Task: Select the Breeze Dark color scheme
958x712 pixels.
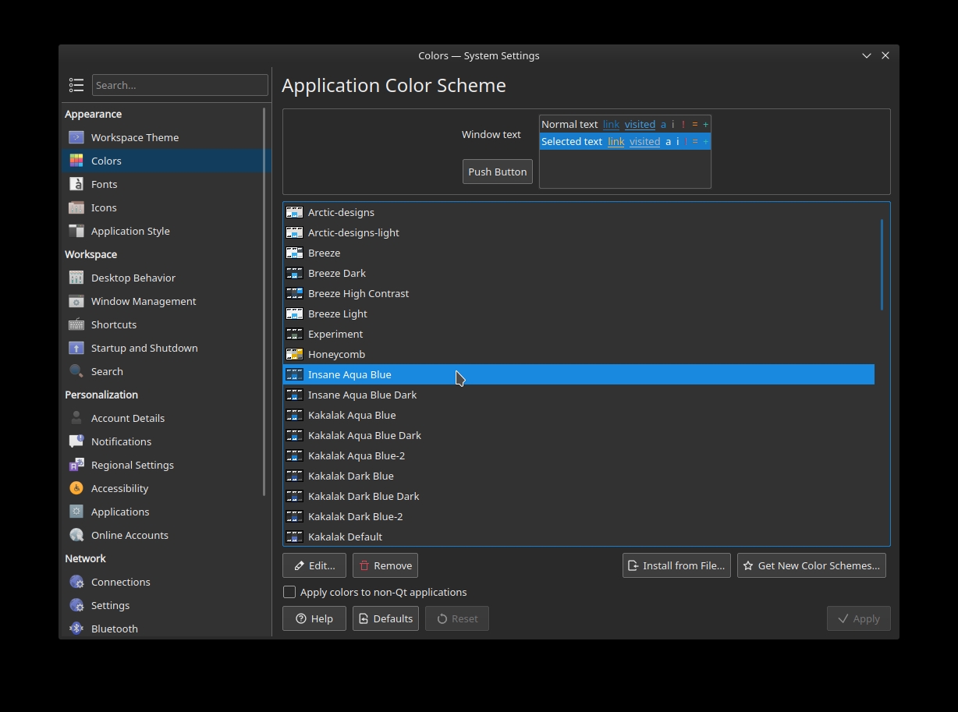Action: click(578, 273)
